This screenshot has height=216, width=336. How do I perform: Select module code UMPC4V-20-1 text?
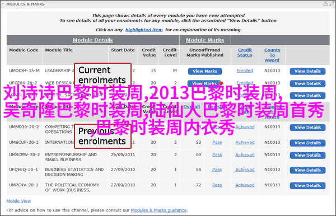[24, 185]
